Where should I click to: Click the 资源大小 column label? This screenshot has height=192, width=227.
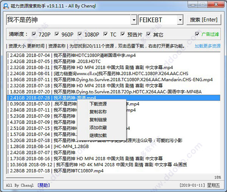(x=17, y=46)
